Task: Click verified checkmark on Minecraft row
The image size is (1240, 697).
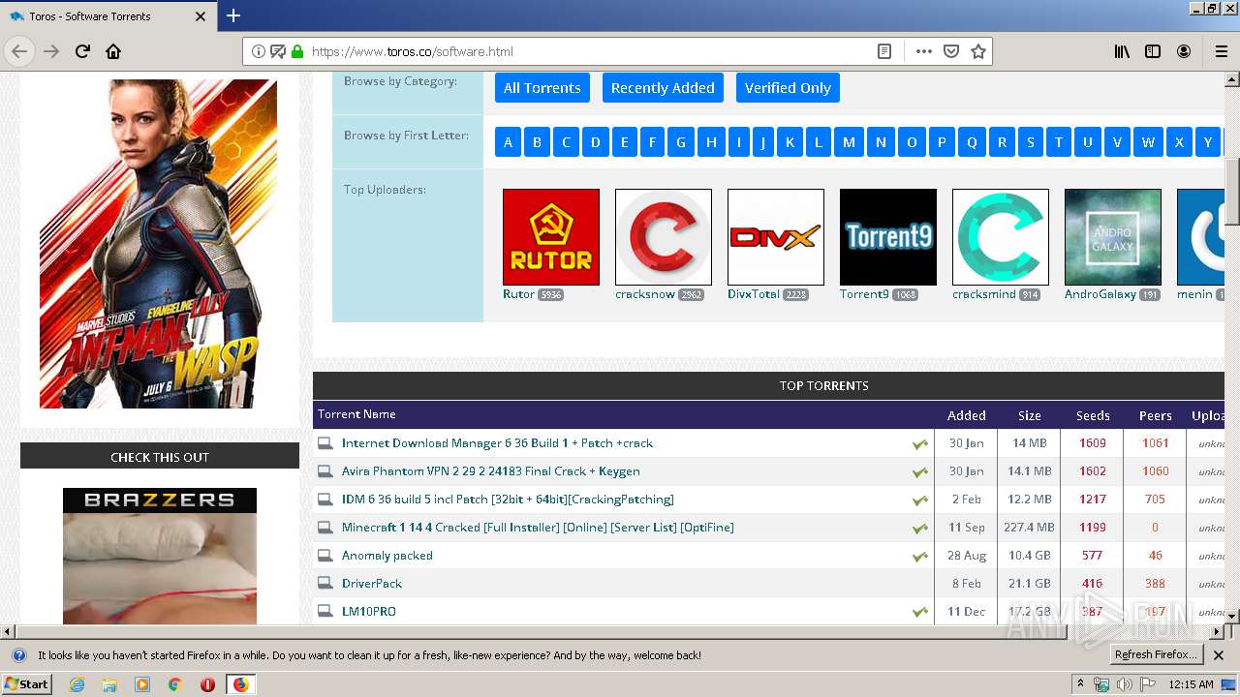Action: (920, 529)
